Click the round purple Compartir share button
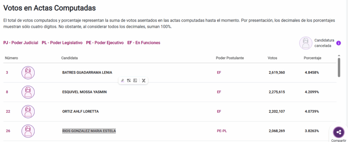Viewport: 348px width, 142px height. point(338,133)
